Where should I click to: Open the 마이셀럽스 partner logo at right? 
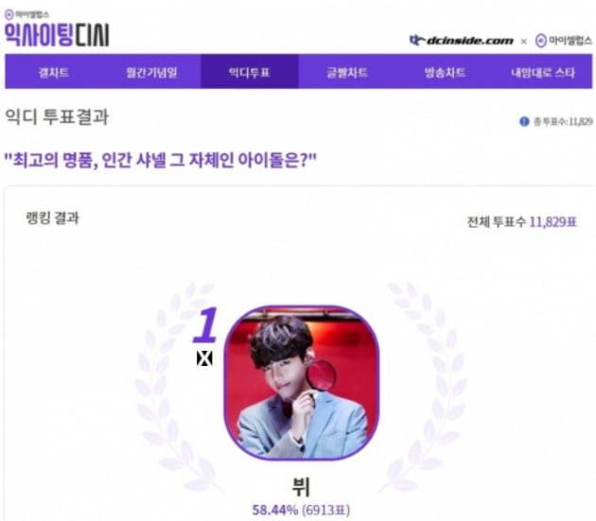point(563,41)
